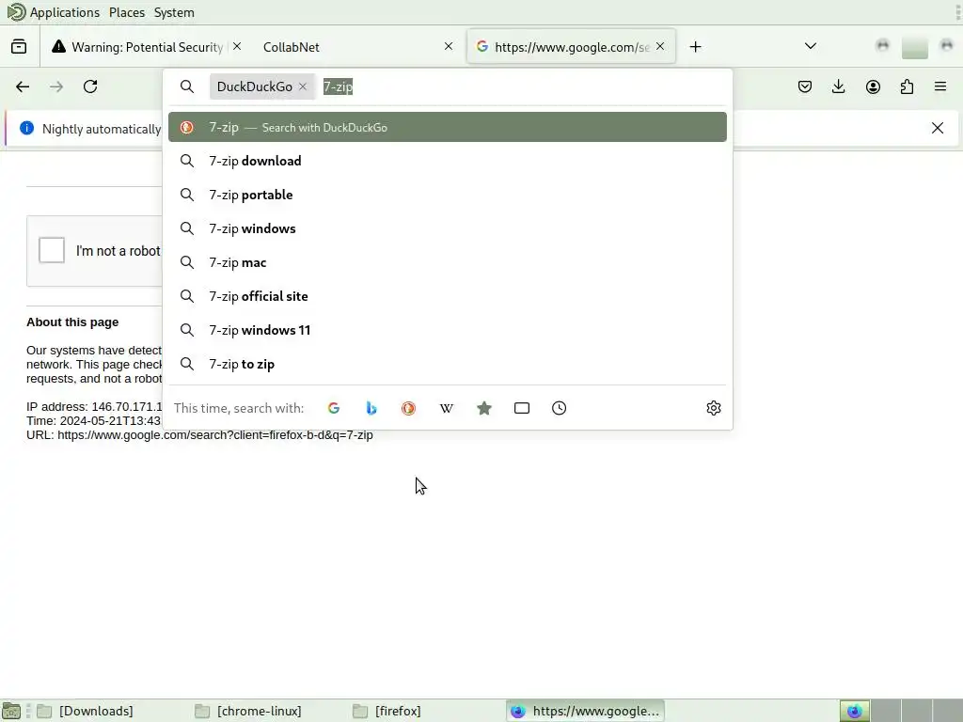963x722 pixels.
Task: Choose suggestion 7-zip portable
Action: pos(447,195)
